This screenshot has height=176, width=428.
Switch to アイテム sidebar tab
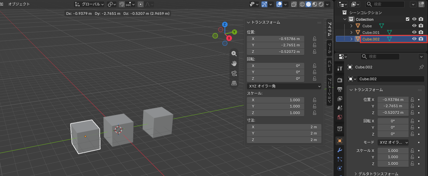(329, 29)
